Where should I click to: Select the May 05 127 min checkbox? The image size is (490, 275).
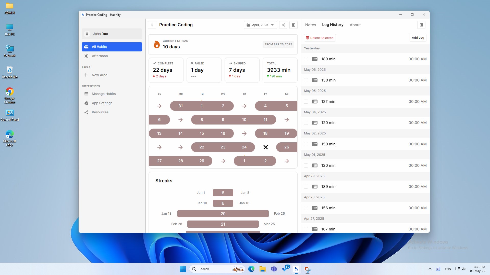click(x=306, y=102)
